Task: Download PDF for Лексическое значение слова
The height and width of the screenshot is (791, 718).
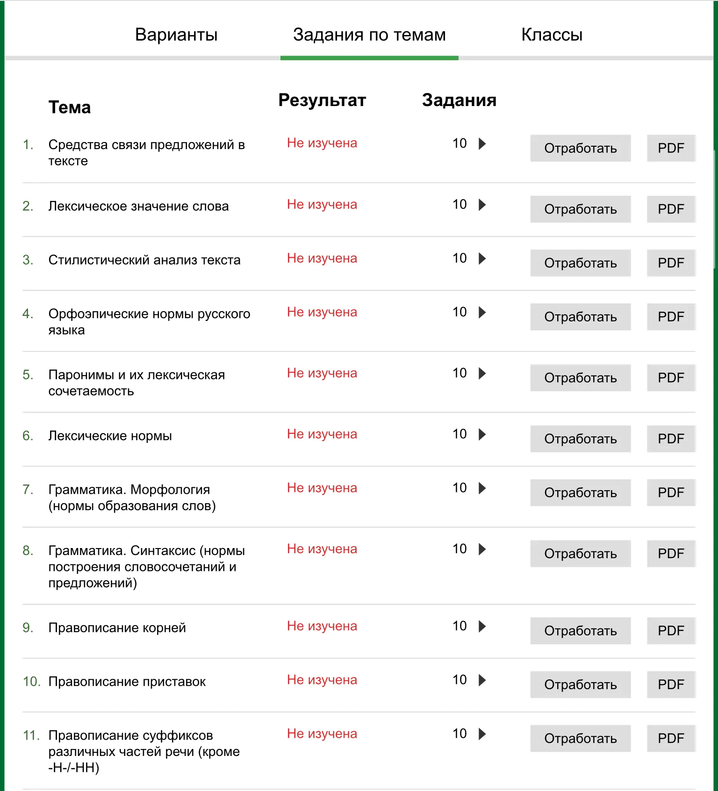Action: point(671,209)
